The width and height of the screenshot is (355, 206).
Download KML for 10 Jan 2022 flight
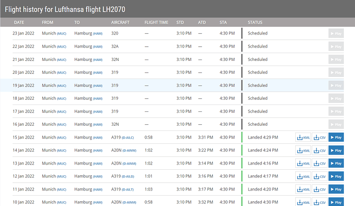pyautogui.click(x=303, y=202)
